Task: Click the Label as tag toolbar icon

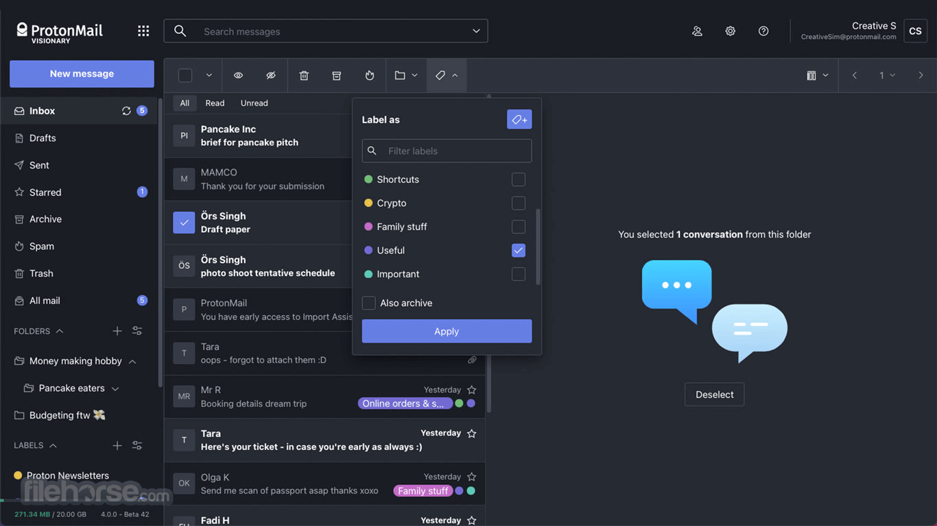Action: [x=440, y=75]
